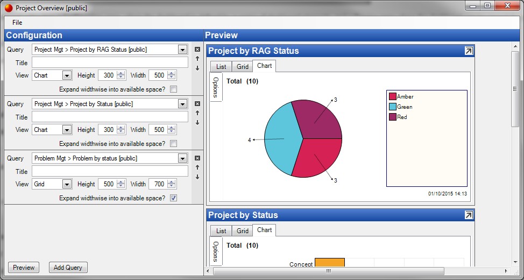Click the red application icon in title bar
The width and height of the screenshot is (524, 280).
coord(9,8)
